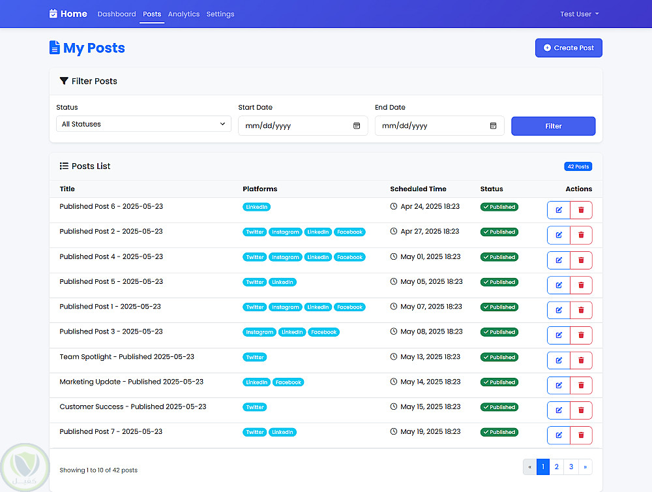Click Twitter tag on Team Spotlight row

(x=255, y=357)
